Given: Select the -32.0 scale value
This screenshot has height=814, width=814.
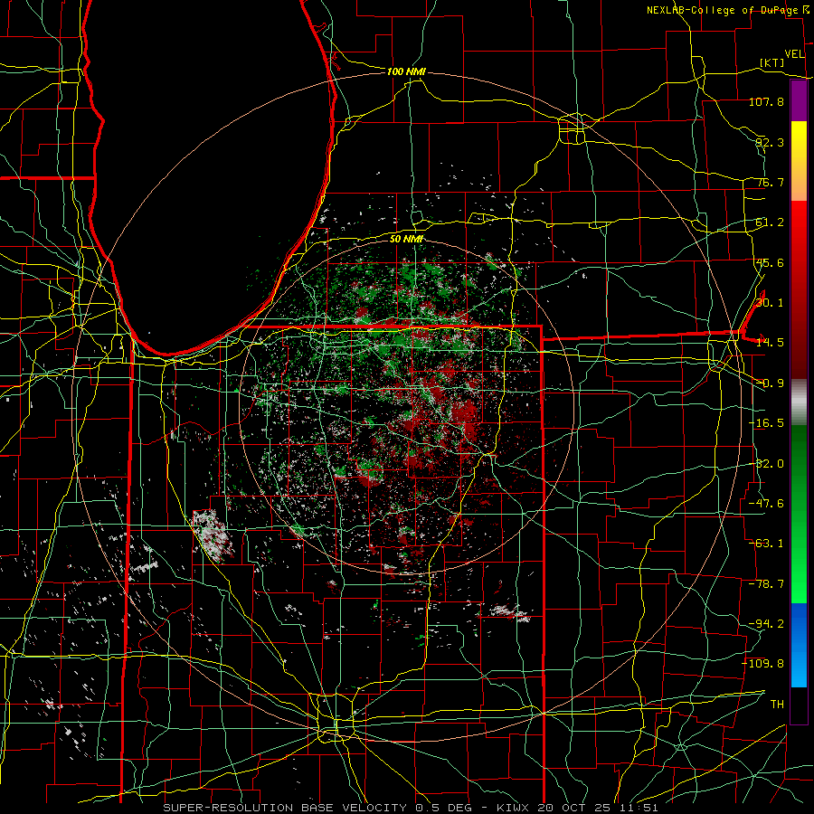Looking at the screenshot, I should click(766, 464).
